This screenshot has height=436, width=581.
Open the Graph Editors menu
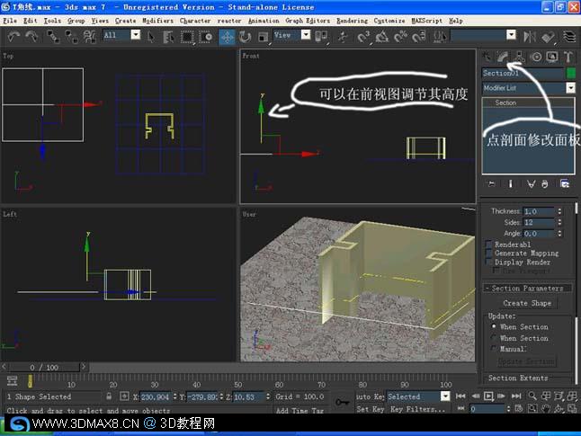308,21
